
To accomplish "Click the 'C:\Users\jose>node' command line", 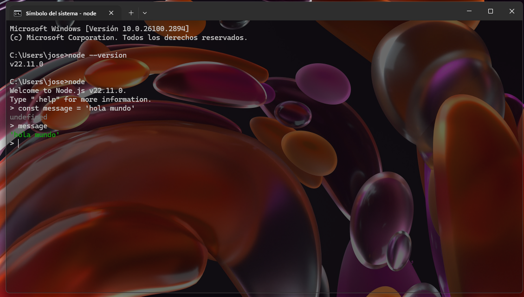I will click(47, 82).
